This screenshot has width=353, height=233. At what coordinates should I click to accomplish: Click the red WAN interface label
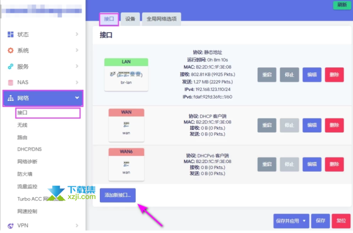126,112
